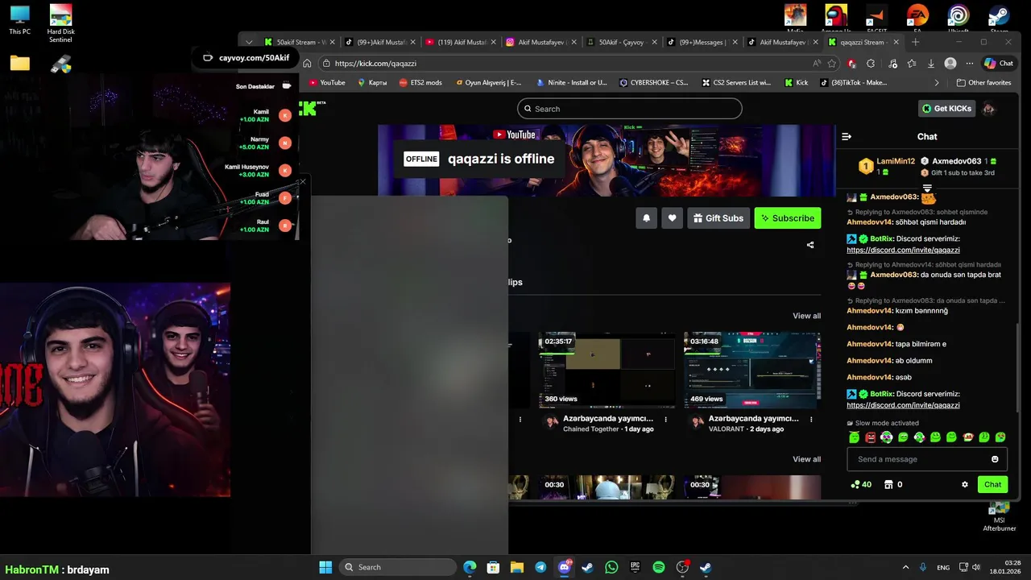
Task: Click the Gift Subs button
Action: point(718,218)
